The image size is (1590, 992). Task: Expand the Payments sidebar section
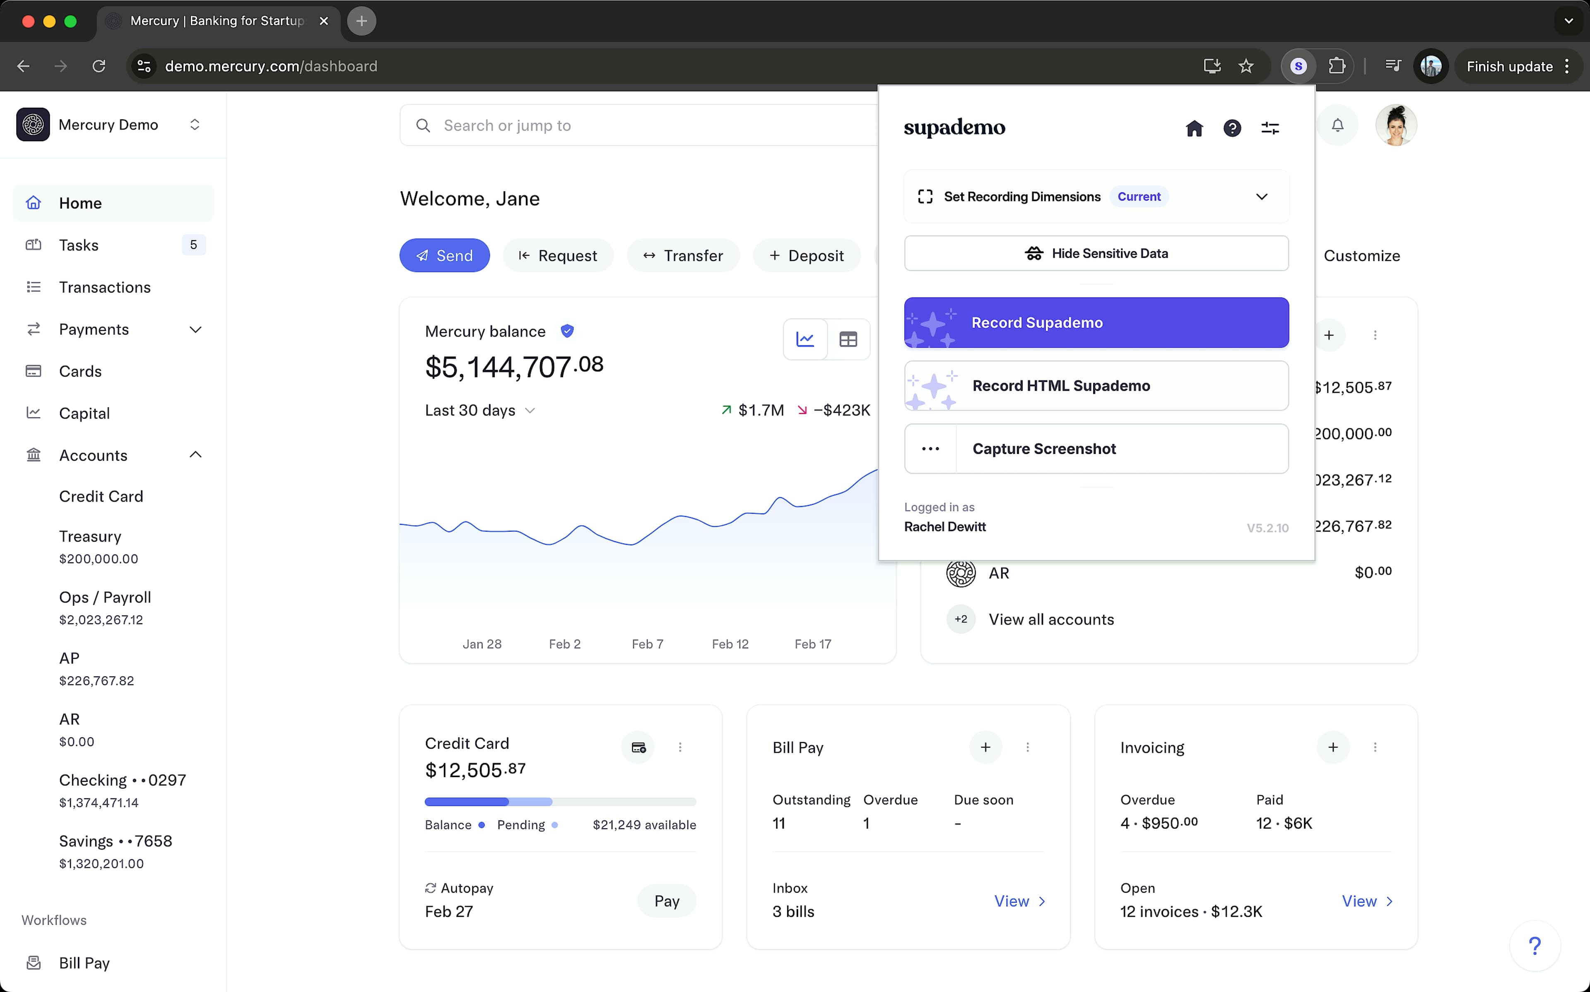point(195,329)
